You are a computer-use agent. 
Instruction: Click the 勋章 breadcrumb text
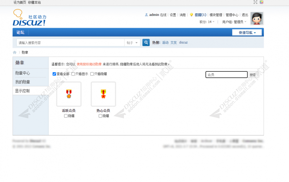[x=25, y=52]
